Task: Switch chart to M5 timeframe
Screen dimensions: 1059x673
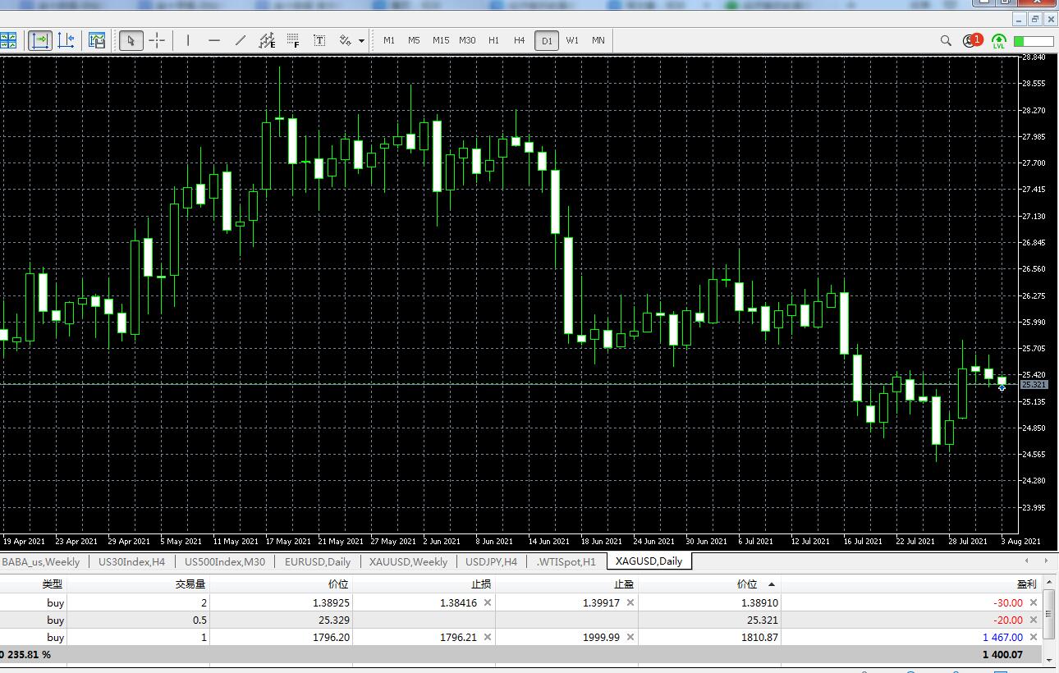Action: tap(414, 40)
